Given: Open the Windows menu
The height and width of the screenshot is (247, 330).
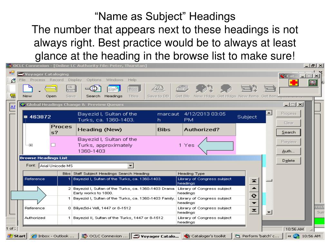Looking at the screenshot, I should click(115, 80).
